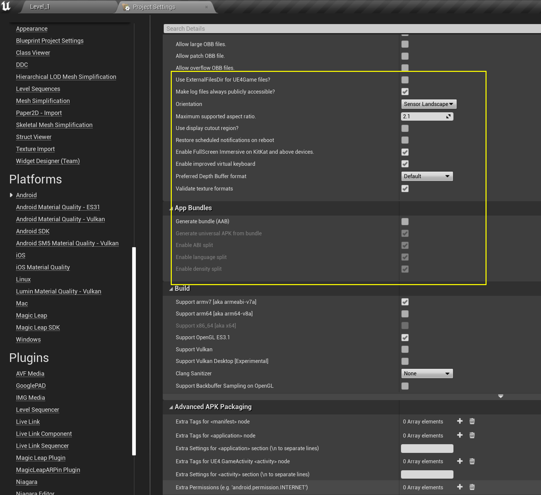This screenshot has height=495, width=541.
Task: Enable Allow large OBB files
Action: tap(405, 44)
